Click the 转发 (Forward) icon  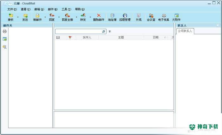83,15
